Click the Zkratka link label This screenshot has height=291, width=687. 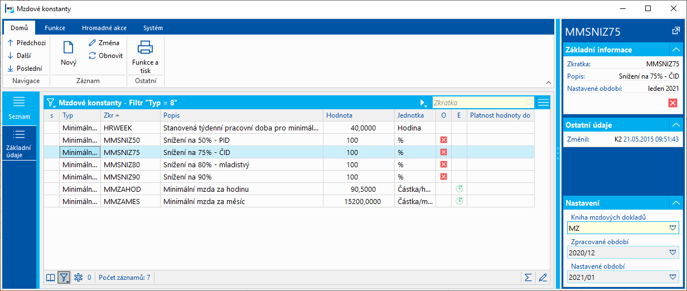(x=578, y=64)
